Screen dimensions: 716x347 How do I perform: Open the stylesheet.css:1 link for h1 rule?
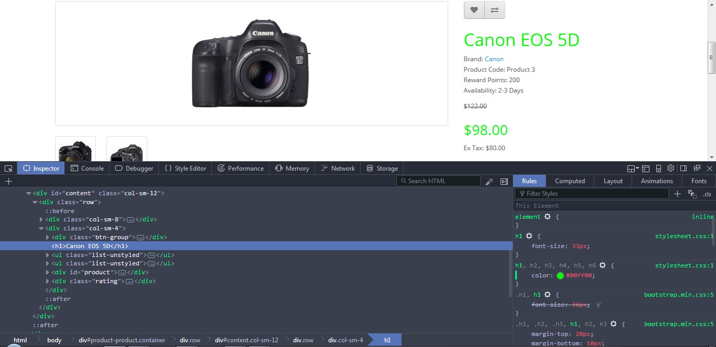point(684,236)
